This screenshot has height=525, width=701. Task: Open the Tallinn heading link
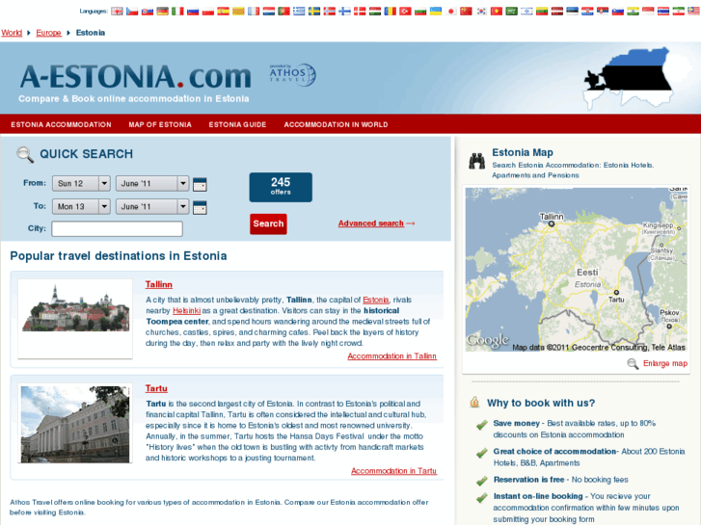coord(159,284)
